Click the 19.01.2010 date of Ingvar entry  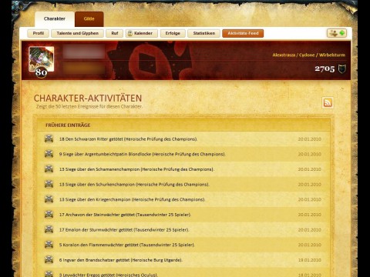[x=310, y=260]
